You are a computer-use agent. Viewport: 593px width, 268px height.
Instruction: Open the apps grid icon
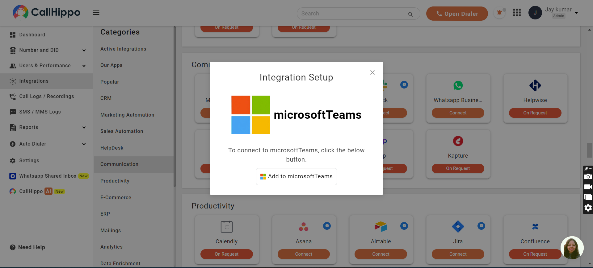[517, 13]
